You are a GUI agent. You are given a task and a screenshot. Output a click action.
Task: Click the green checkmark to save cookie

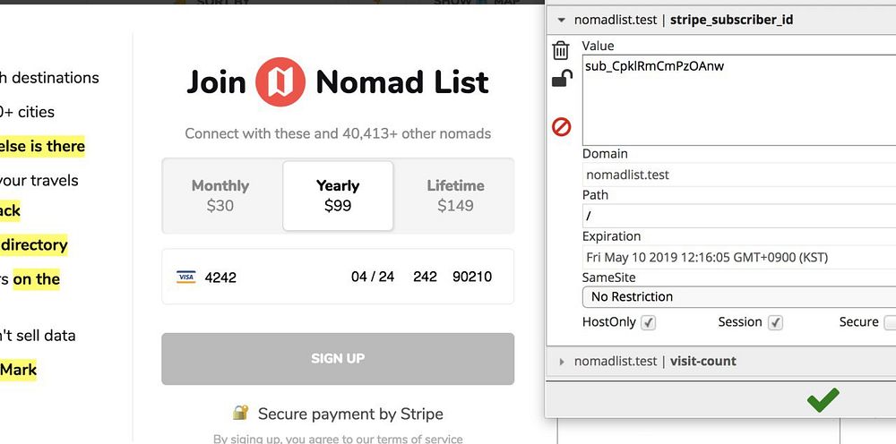click(823, 399)
